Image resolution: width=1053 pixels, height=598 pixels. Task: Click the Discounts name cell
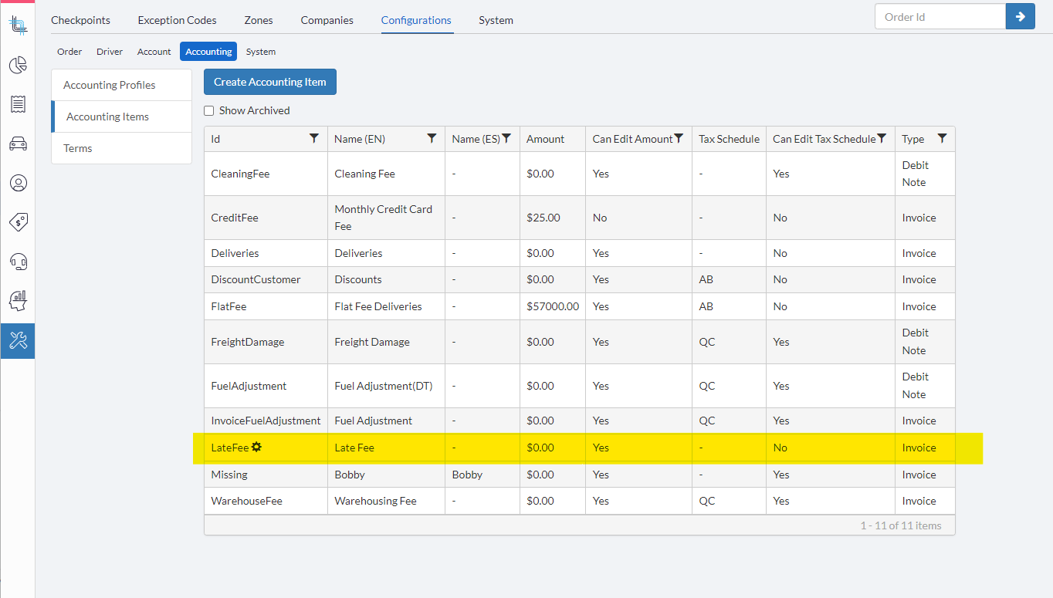click(x=386, y=279)
